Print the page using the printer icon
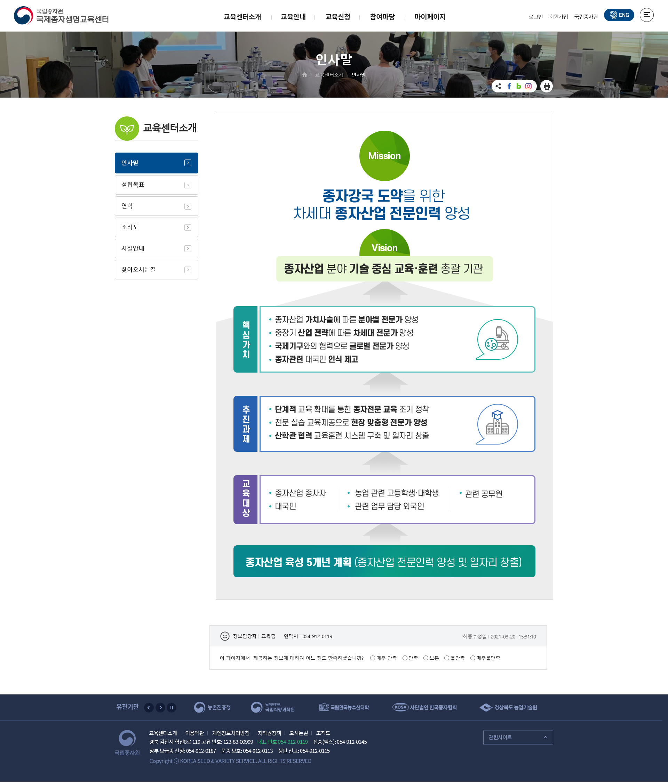The height and width of the screenshot is (782, 668). (x=546, y=86)
